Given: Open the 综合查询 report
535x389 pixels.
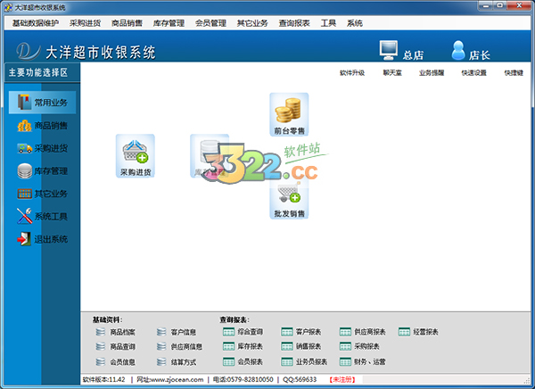Looking at the screenshot, I should [x=243, y=332].
